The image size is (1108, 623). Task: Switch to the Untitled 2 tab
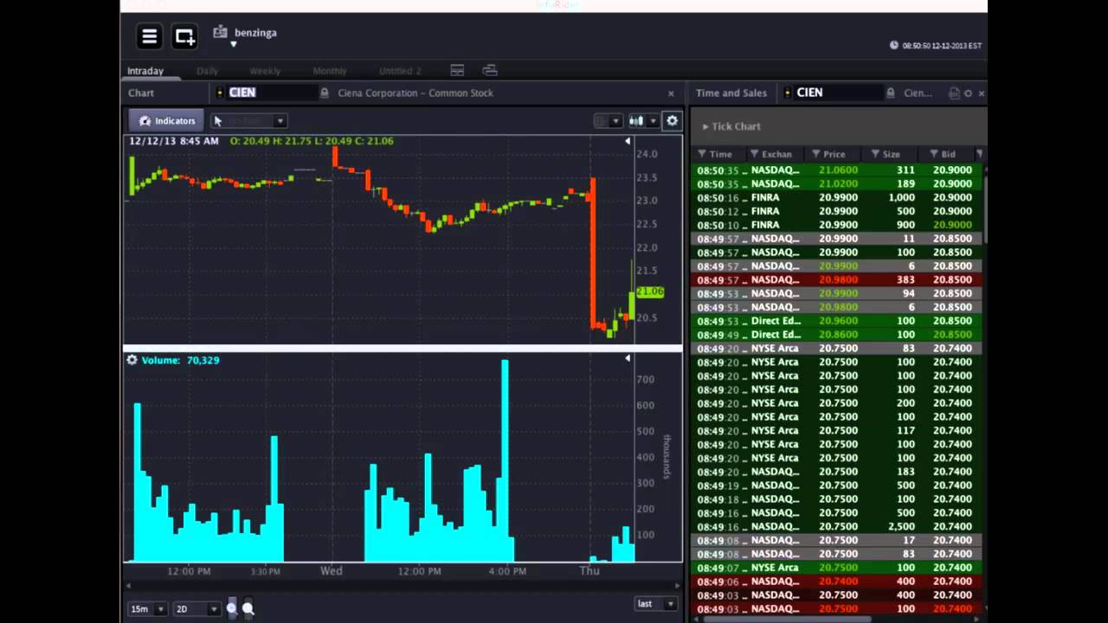[400, 71]
